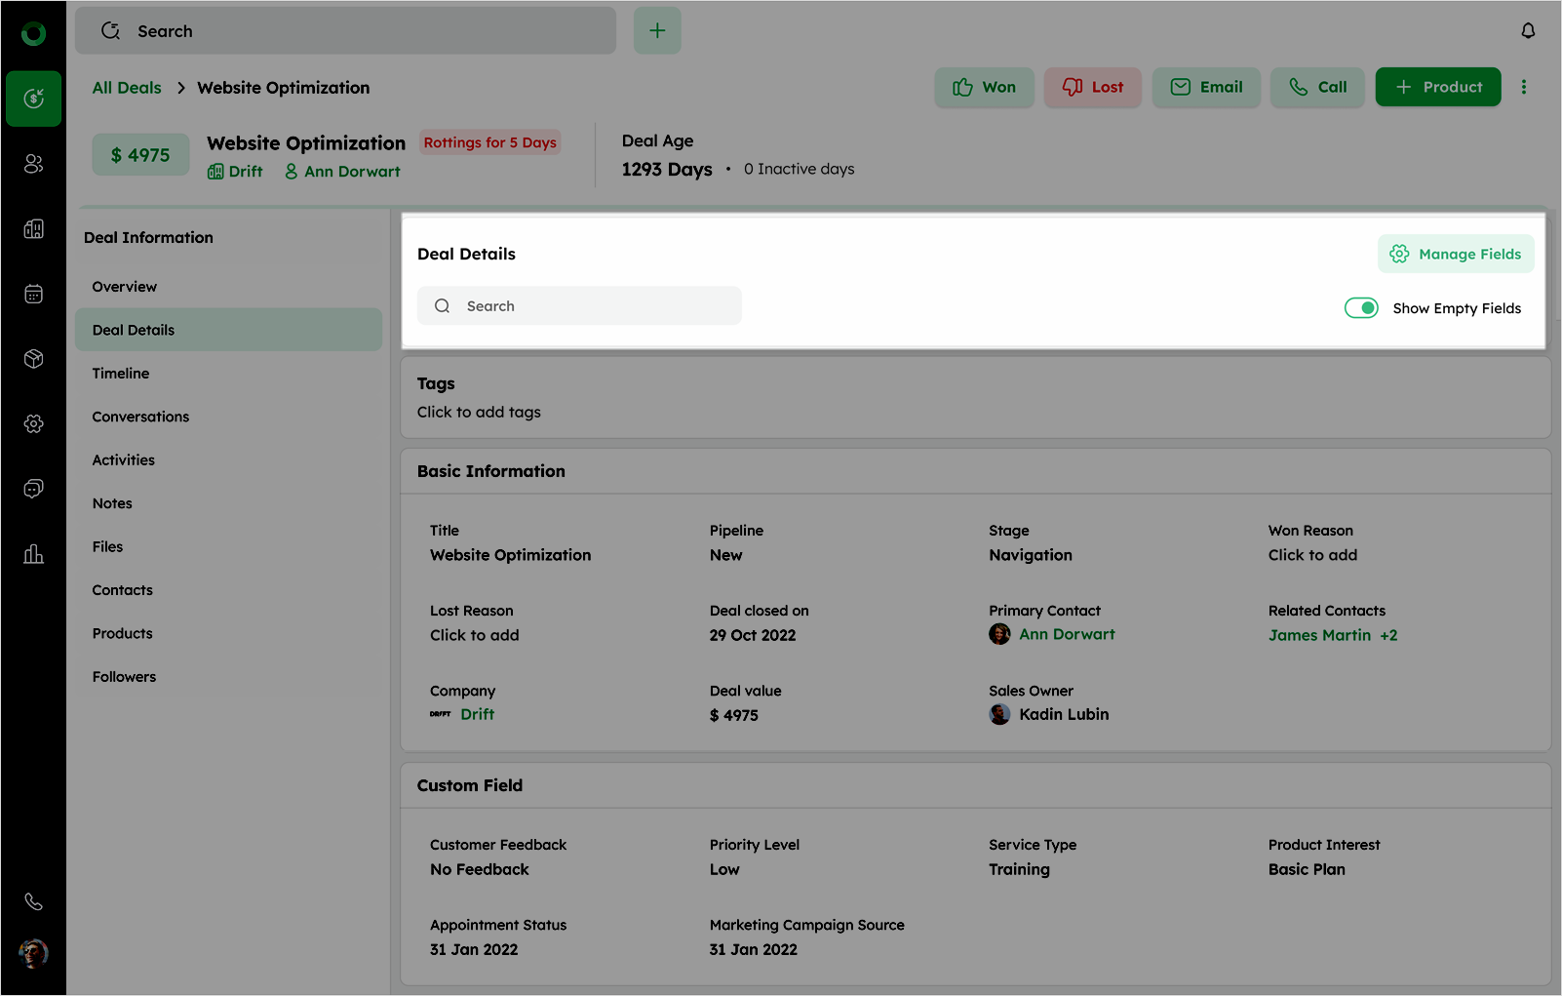Open the reports bar chart icon
Screen dimensions: 1562x996
coord(34,554)
